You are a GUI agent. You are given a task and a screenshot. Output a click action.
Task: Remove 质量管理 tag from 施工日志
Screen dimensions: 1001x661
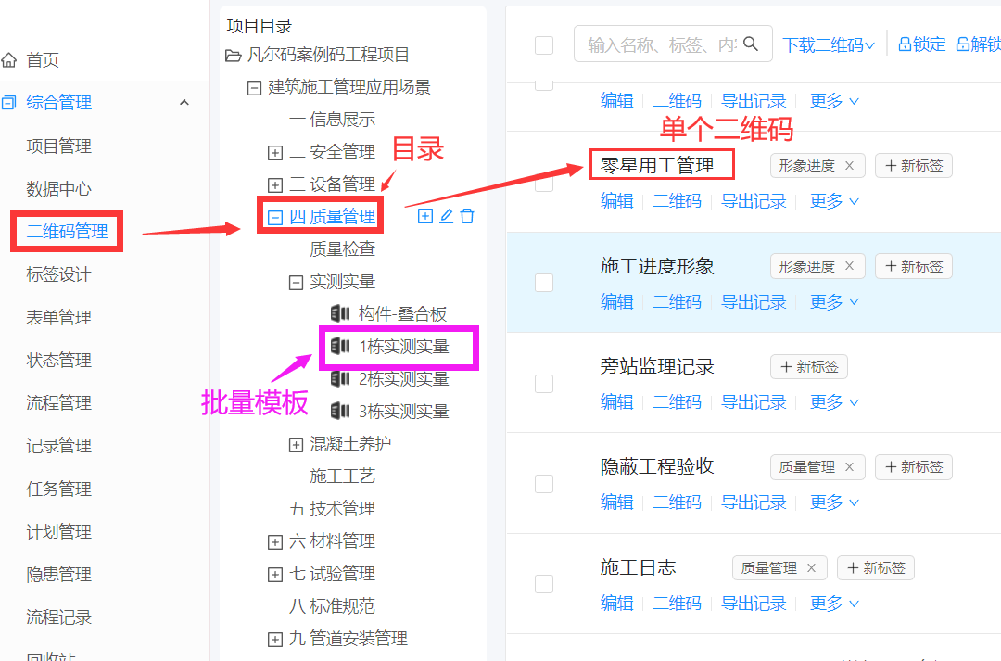(811, 567)
